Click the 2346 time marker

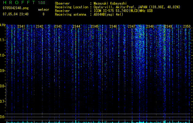tap(113, 26)
